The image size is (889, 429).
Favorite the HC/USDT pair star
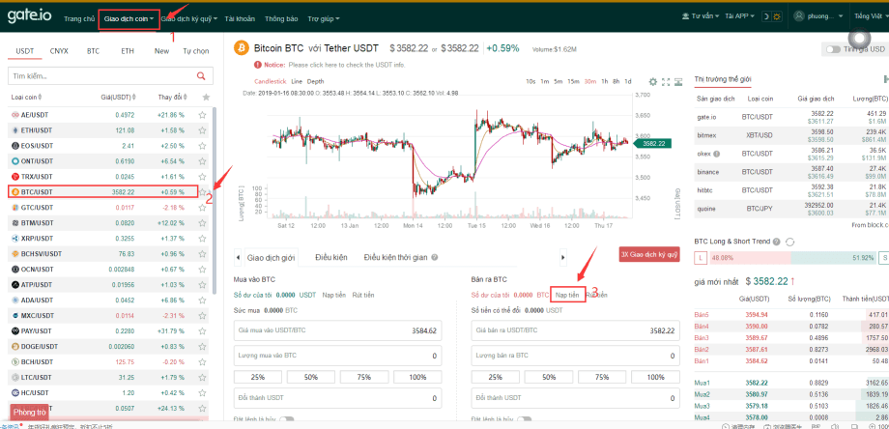pos(202,392)
